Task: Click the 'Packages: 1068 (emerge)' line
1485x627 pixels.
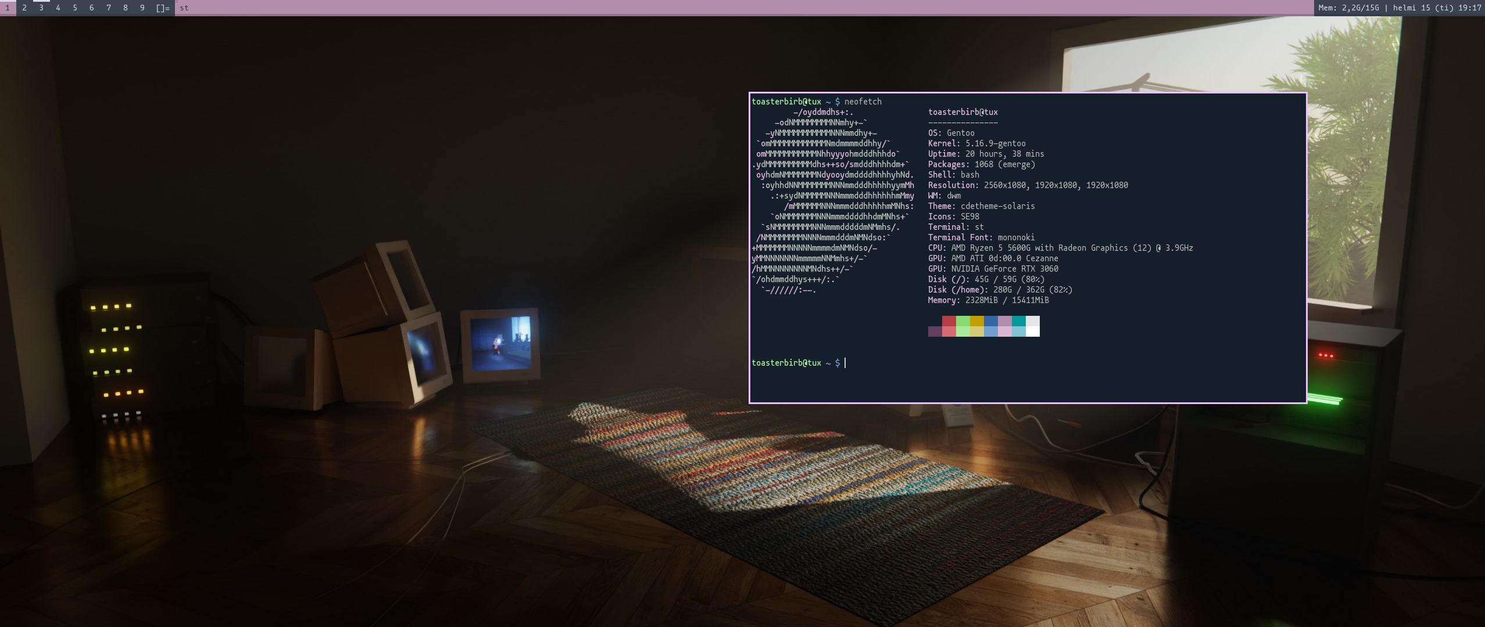Action: 982,164
